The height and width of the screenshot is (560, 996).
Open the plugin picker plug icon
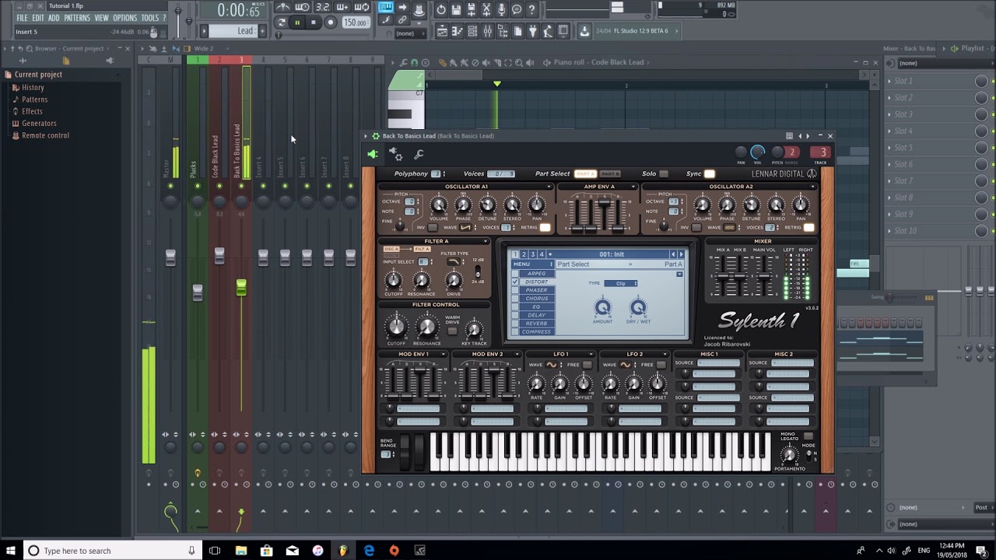pos(532,31)
